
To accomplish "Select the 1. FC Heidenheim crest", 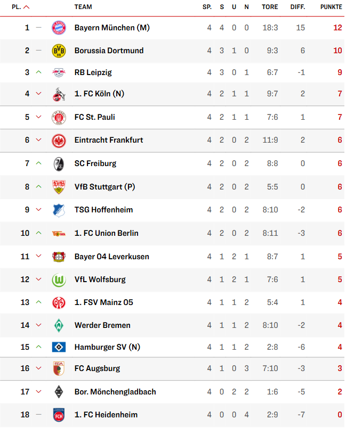I will [x=59, y=415].
